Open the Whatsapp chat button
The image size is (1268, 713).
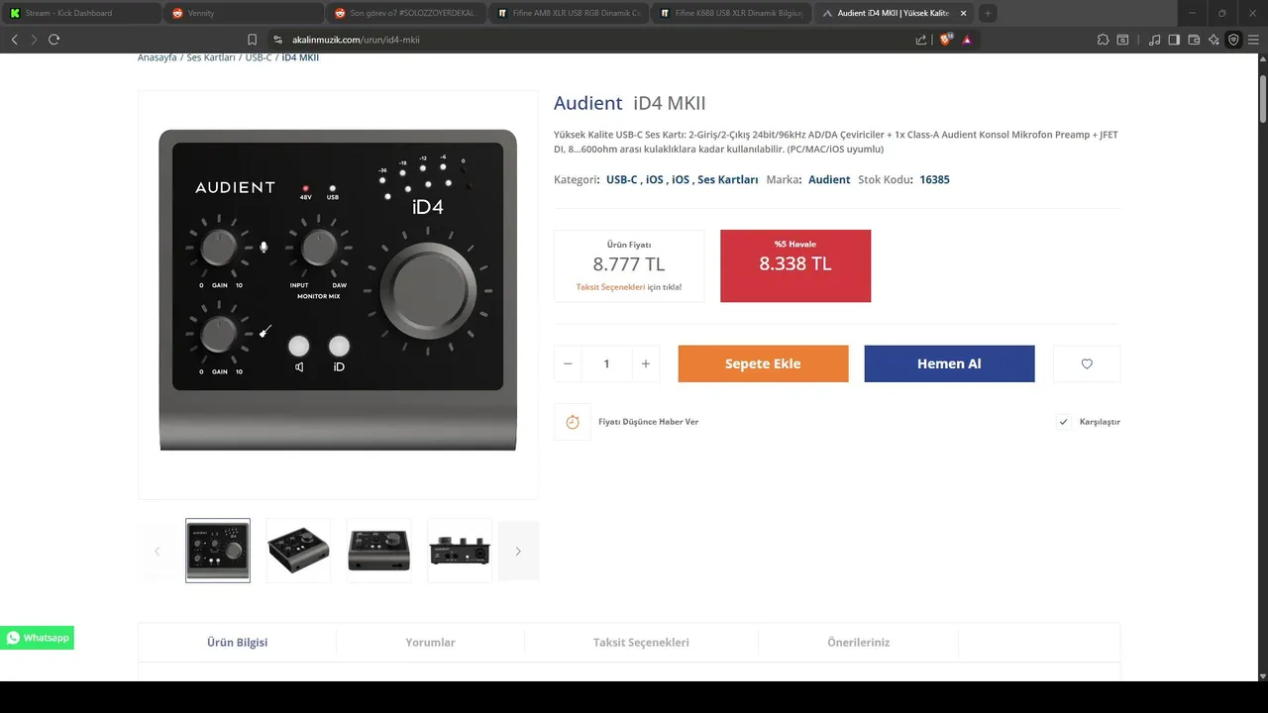(37, 638)
